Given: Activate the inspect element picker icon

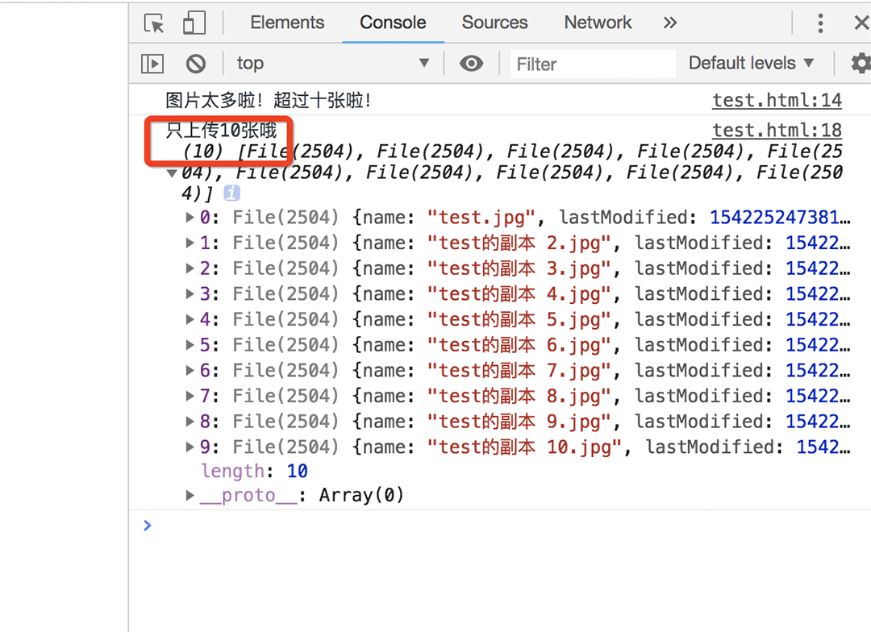Looking at the screenshot, I should (154, 23).
